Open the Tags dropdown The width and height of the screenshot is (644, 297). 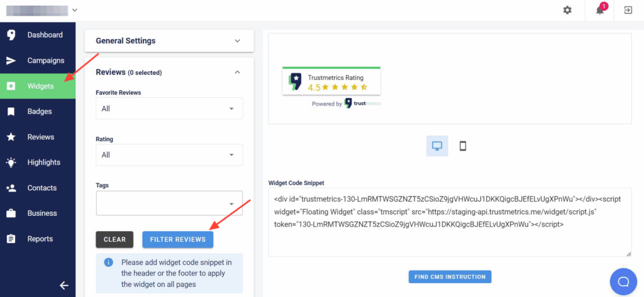click(x=169, y=203)
